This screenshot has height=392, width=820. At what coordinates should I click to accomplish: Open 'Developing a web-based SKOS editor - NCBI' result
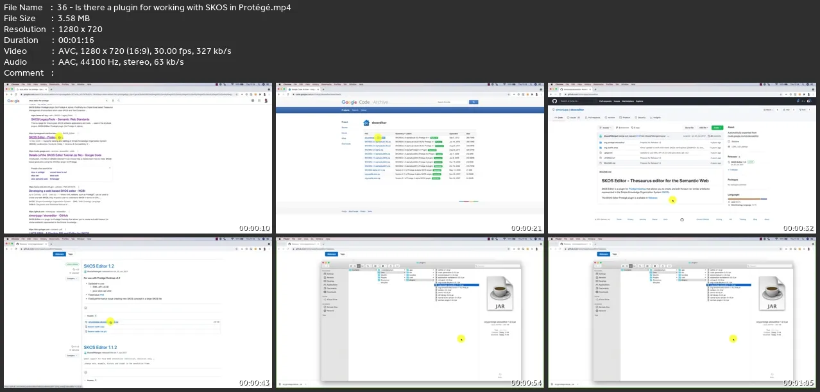(58, 190)
